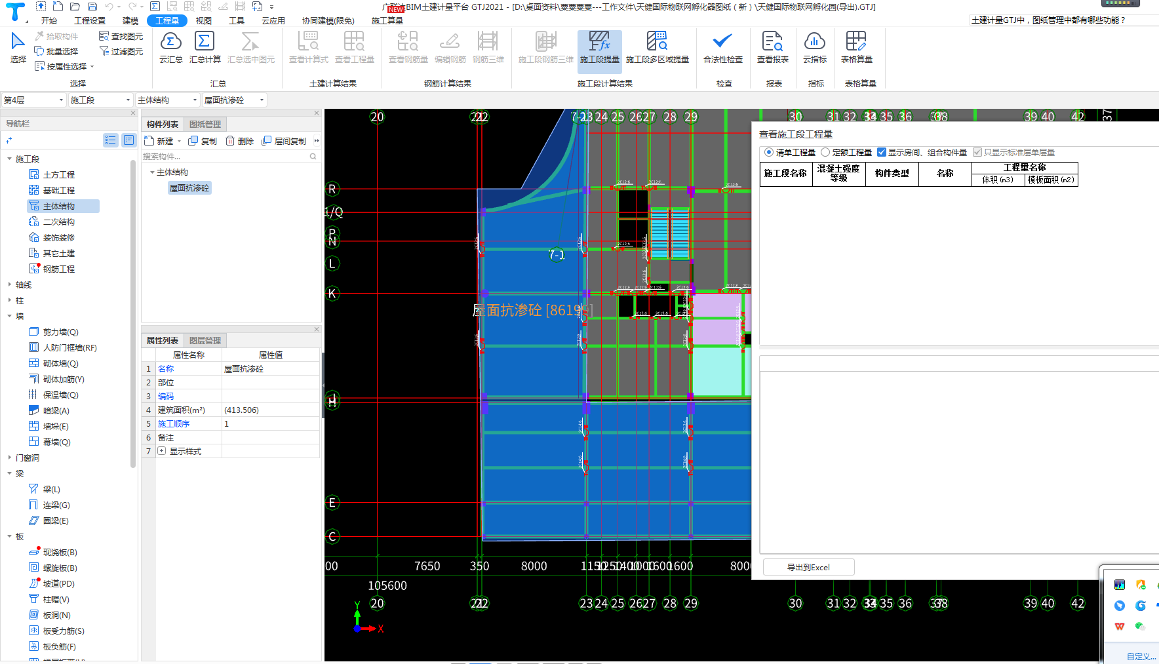Click 编码 property link
The width and height of the screenshot is (1159, 664).
[166, 397]
